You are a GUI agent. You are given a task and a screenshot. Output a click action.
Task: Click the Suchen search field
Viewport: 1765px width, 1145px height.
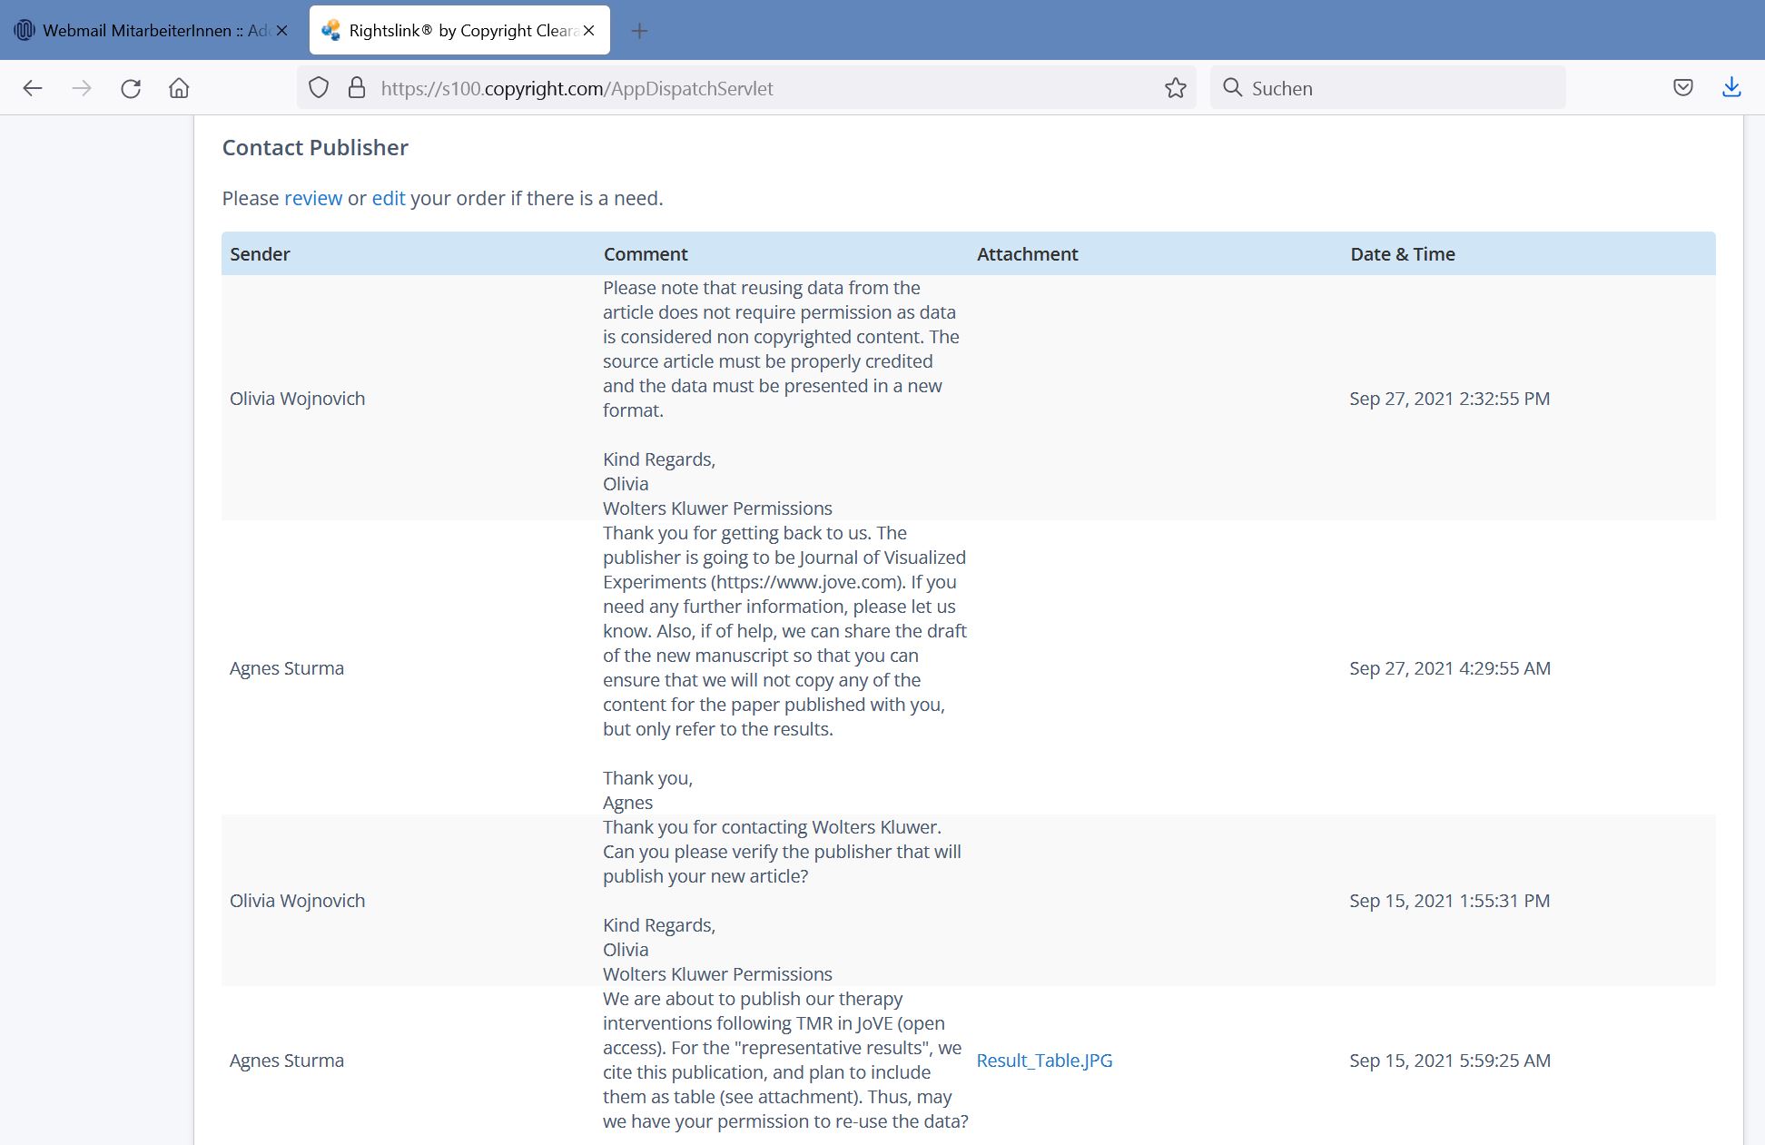point(1398,88)
